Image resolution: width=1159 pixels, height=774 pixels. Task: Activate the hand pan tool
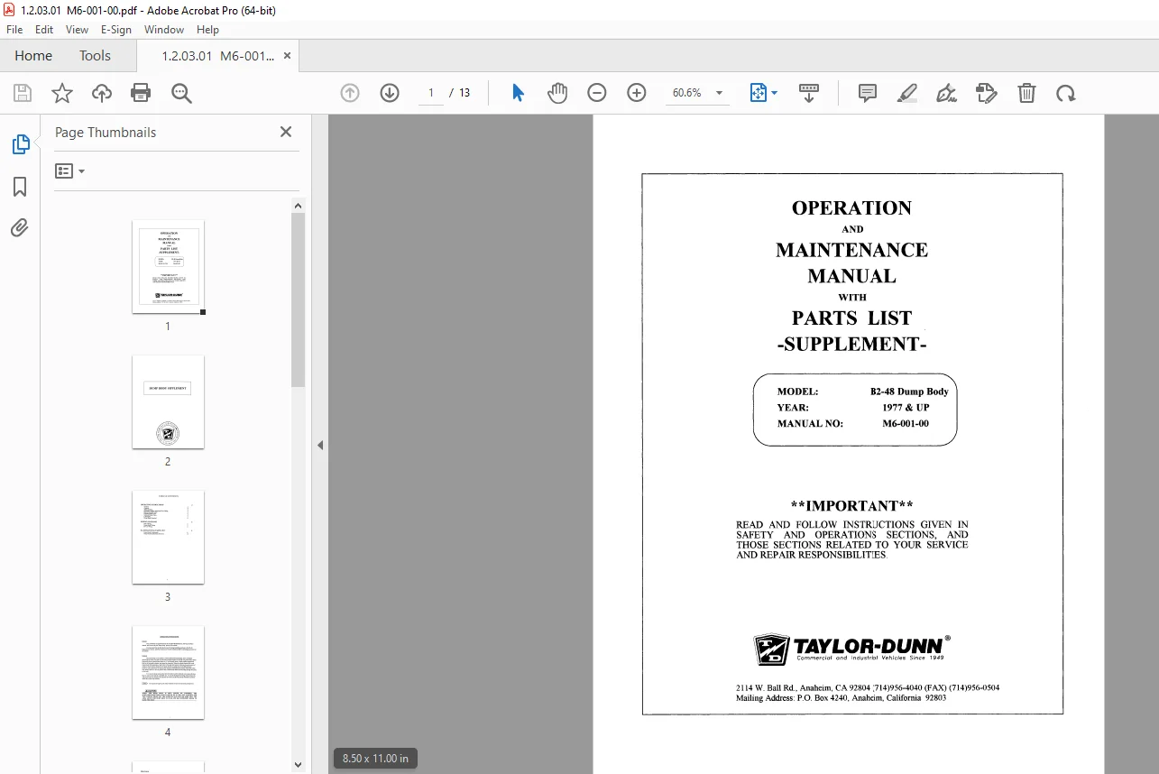tap(557, 93)
